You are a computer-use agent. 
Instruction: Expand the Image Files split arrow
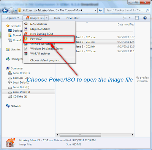(46, 18)
